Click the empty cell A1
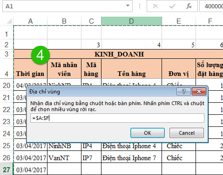Screen dimensions: 223x175 click(30, 32)
